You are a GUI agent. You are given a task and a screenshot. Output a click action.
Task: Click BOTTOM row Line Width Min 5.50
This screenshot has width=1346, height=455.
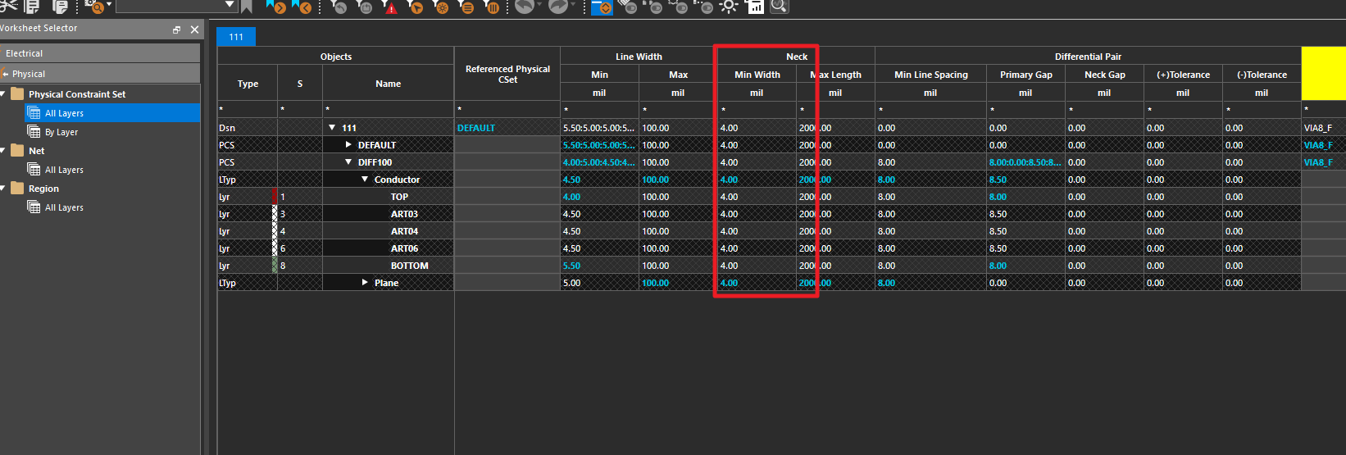click(599, 266)
